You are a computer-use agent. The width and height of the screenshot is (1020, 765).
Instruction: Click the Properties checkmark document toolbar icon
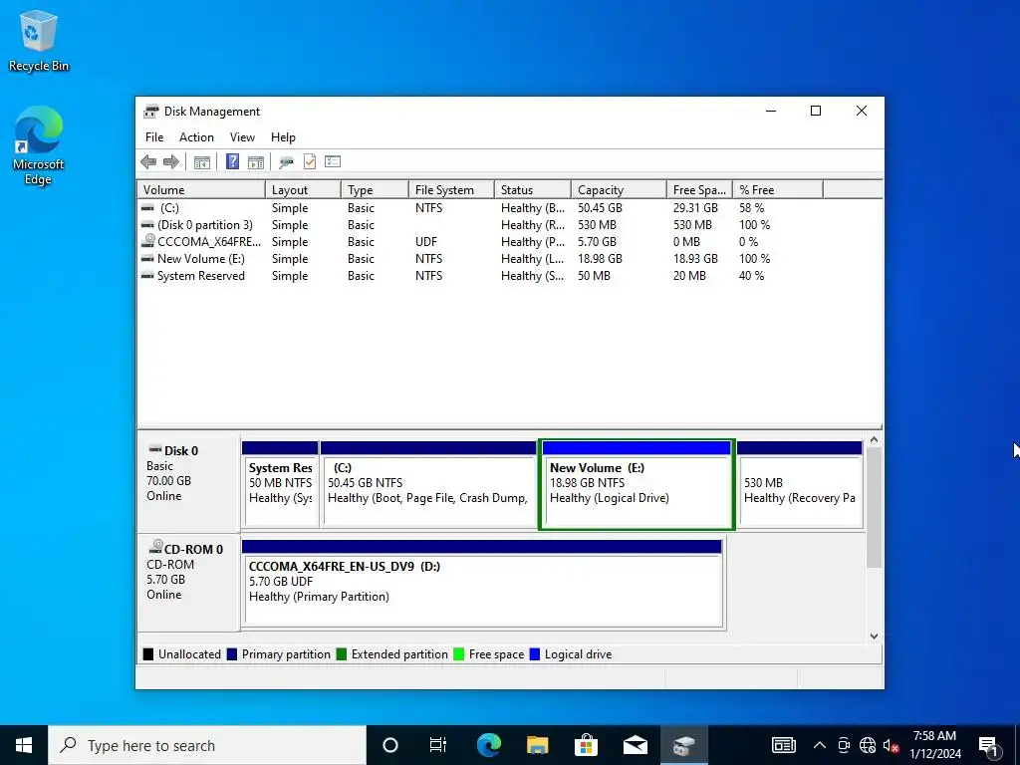(310, 161)
